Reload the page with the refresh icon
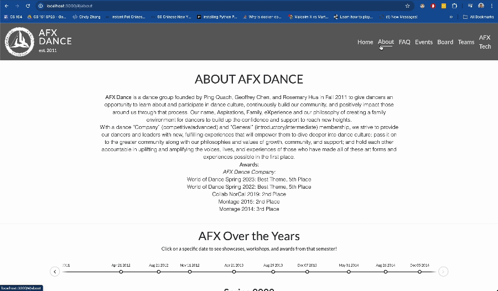 (x=28, y=6)
